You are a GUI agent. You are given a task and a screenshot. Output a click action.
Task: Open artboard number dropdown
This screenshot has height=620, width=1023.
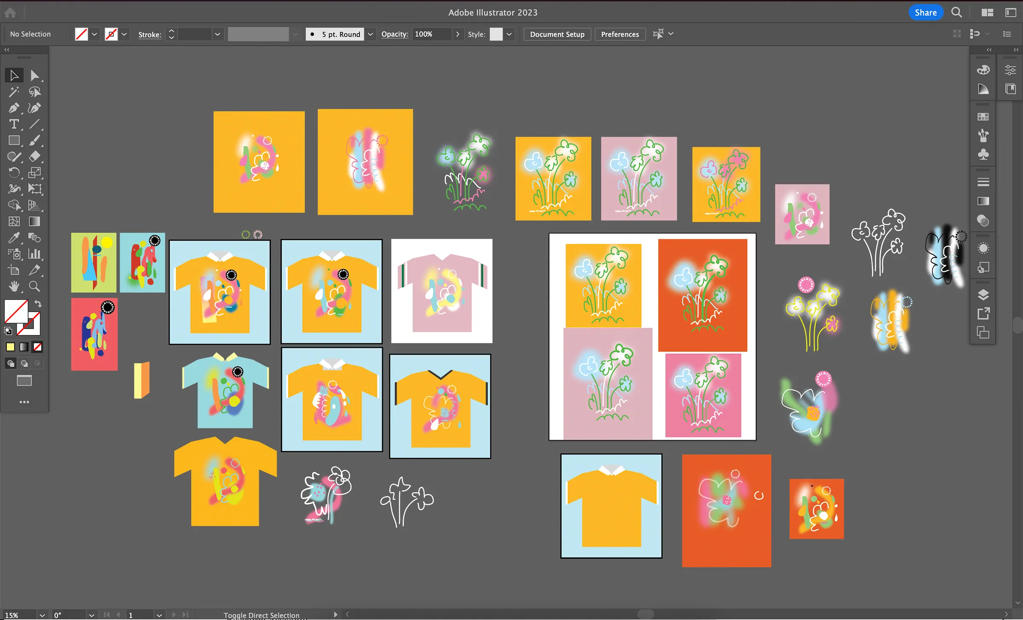tap(159, 615)
